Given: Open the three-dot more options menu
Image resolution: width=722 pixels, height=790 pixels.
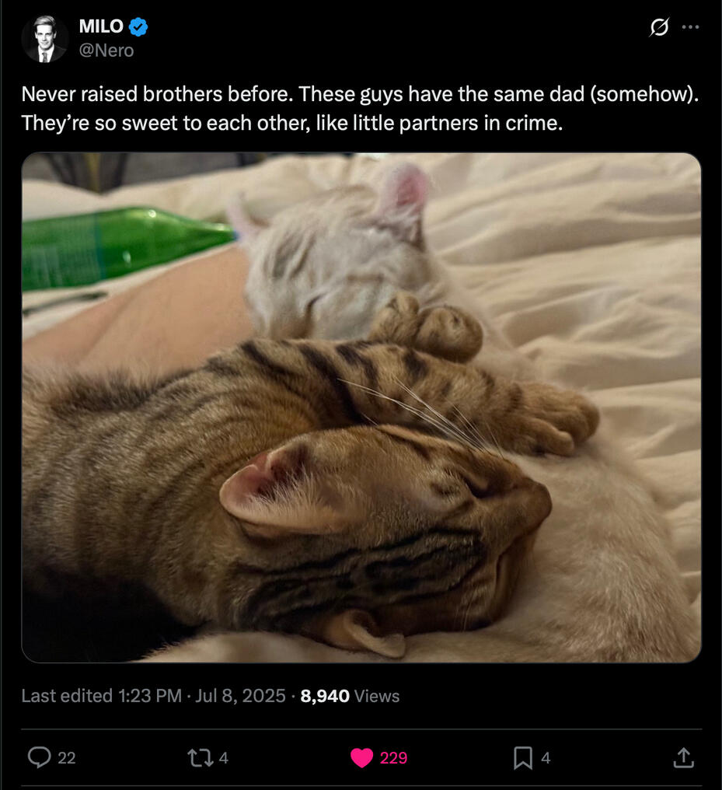Looking at the screenshot, I should tap(690, 27).
